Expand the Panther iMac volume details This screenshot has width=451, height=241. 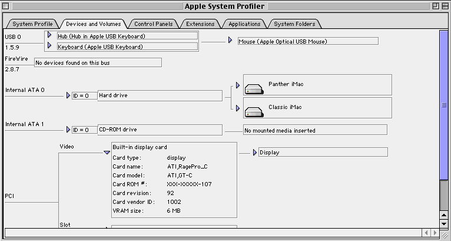tap(238, 85)
